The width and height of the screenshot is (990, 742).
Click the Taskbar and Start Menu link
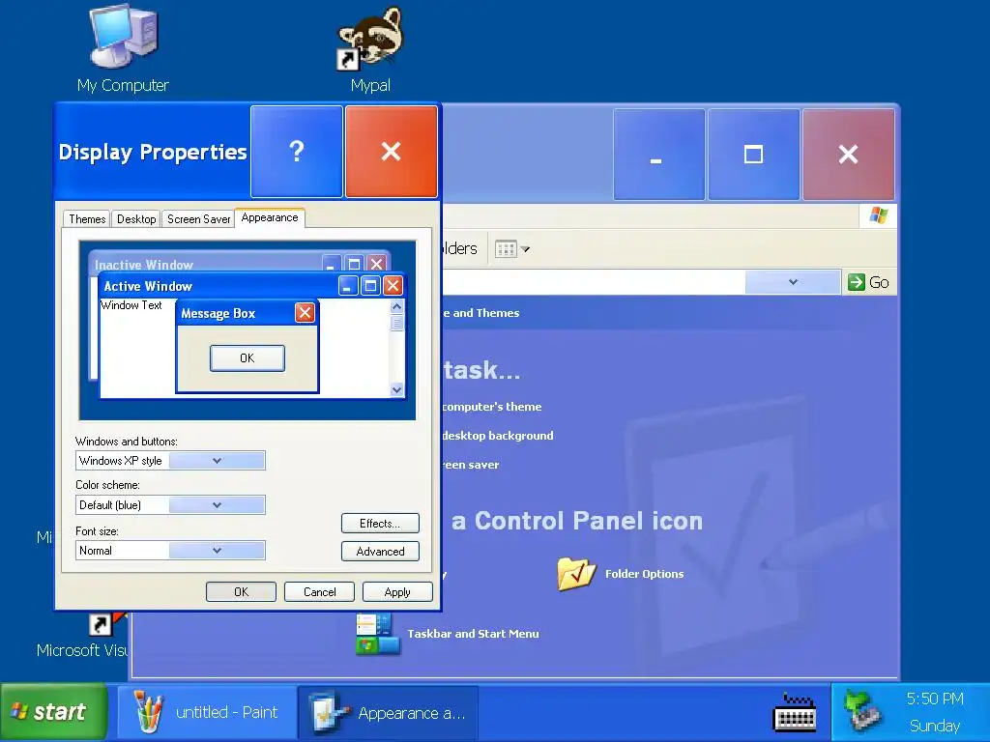pos(473,634)
